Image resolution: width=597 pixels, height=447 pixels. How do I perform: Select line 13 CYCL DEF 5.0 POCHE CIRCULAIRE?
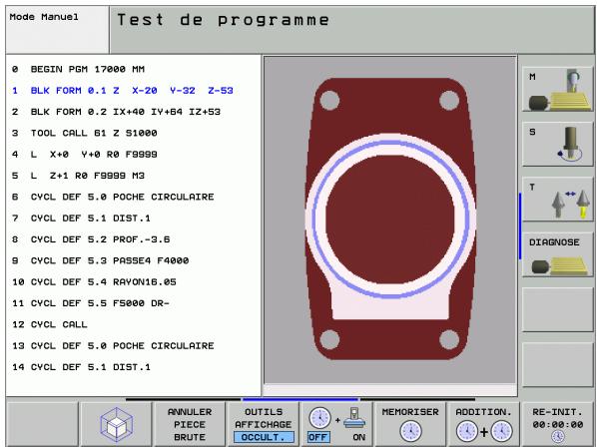point(113,346)
